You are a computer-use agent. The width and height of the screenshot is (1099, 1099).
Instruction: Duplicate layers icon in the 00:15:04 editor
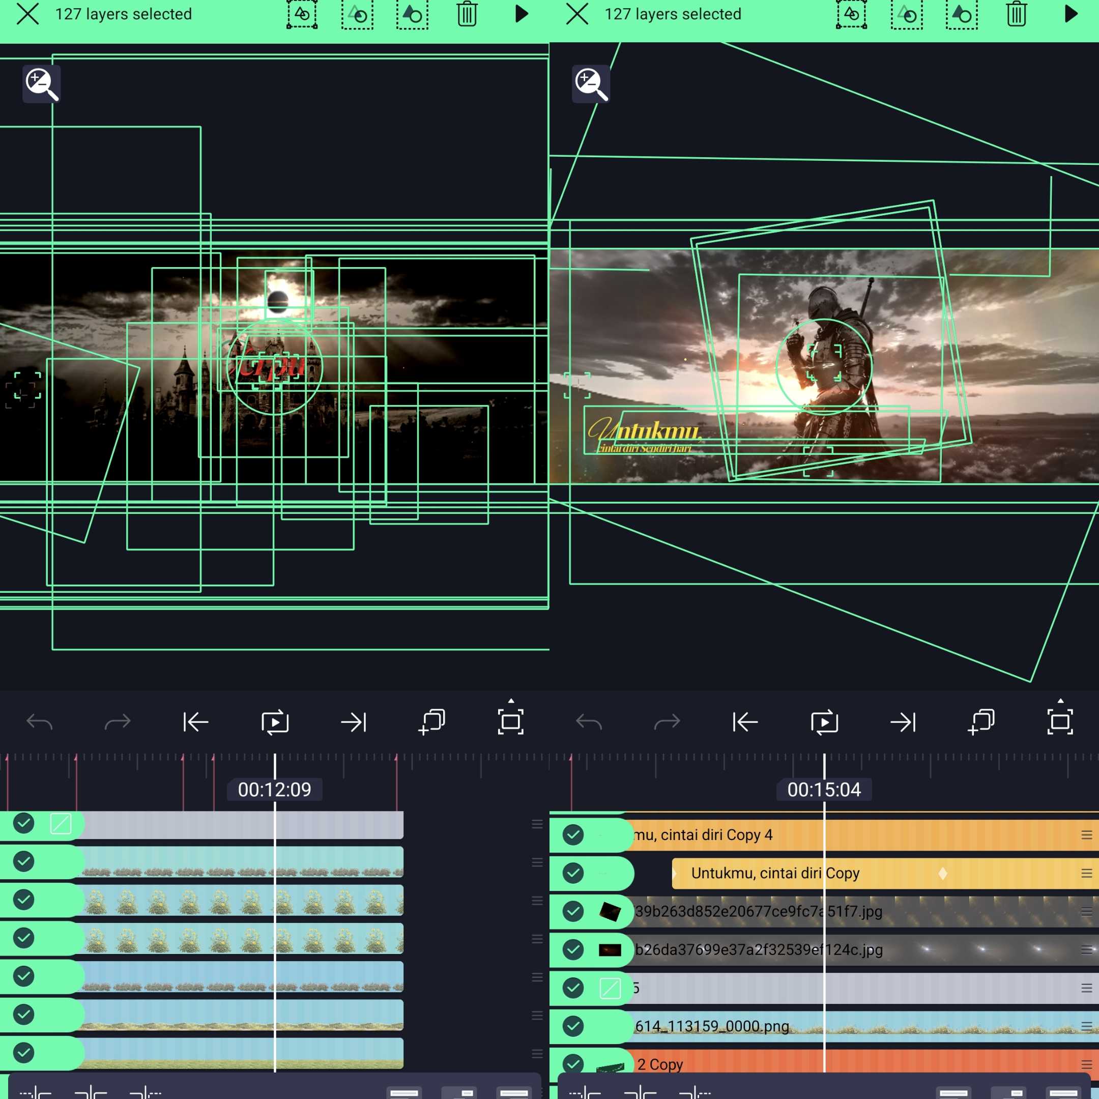coord(981,722)
